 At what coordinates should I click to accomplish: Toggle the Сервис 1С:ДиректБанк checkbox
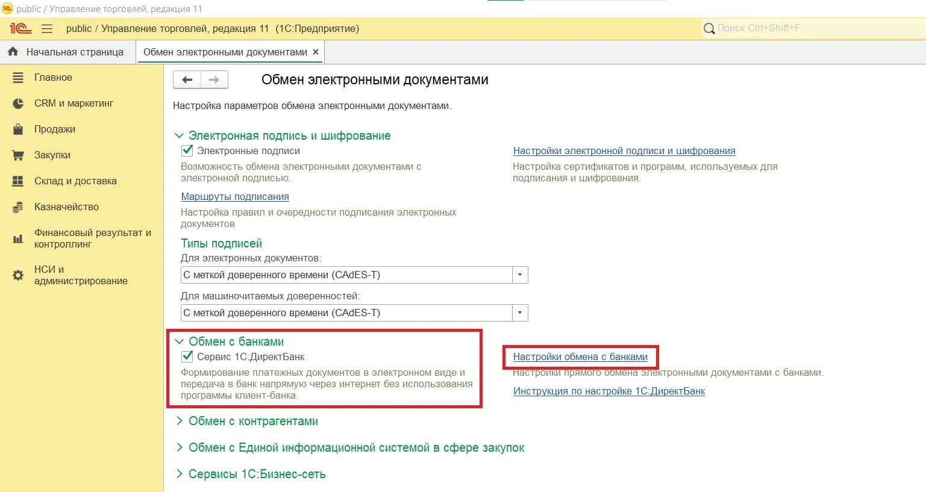(187, 357)
